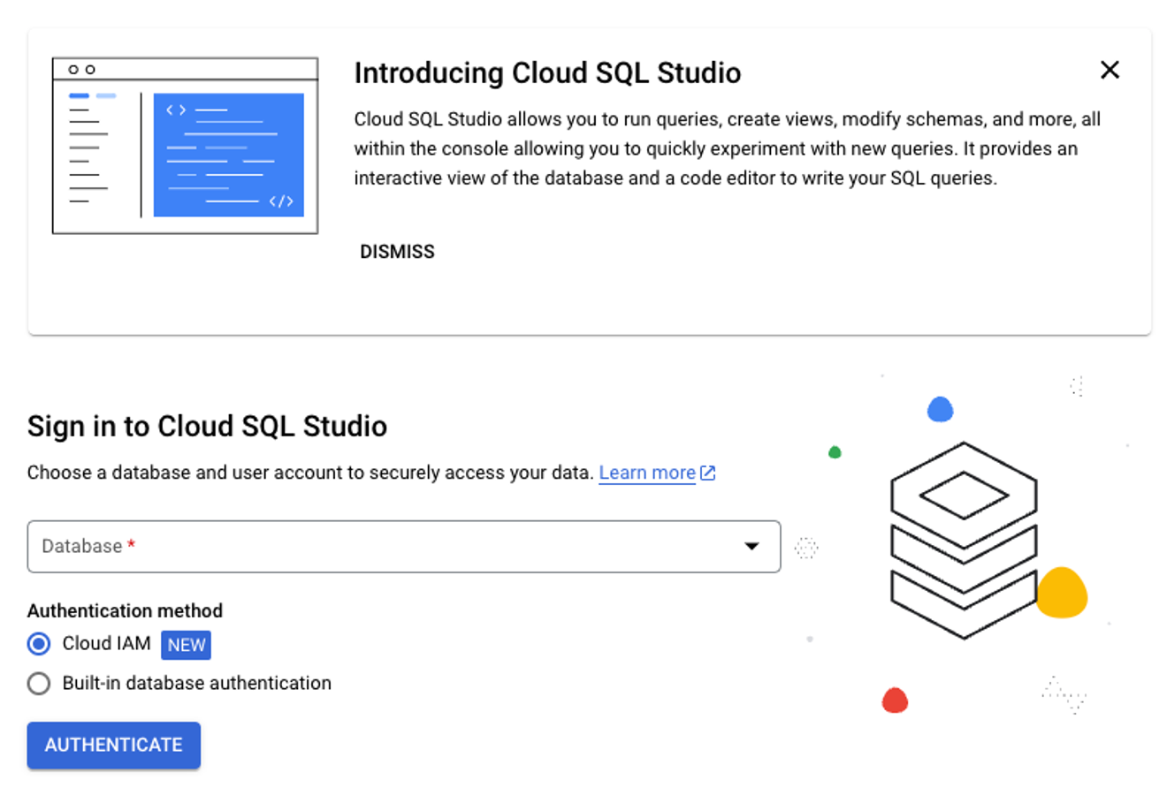The height and width of the screenshot is (795, 1167).
Task: Click the DISMISS button
Action: pos(397,252)
